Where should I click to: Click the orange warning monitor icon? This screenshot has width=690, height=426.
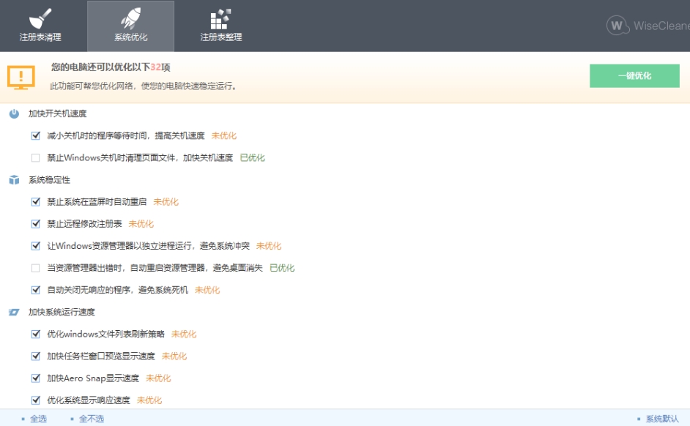click(x=21, y=76)
